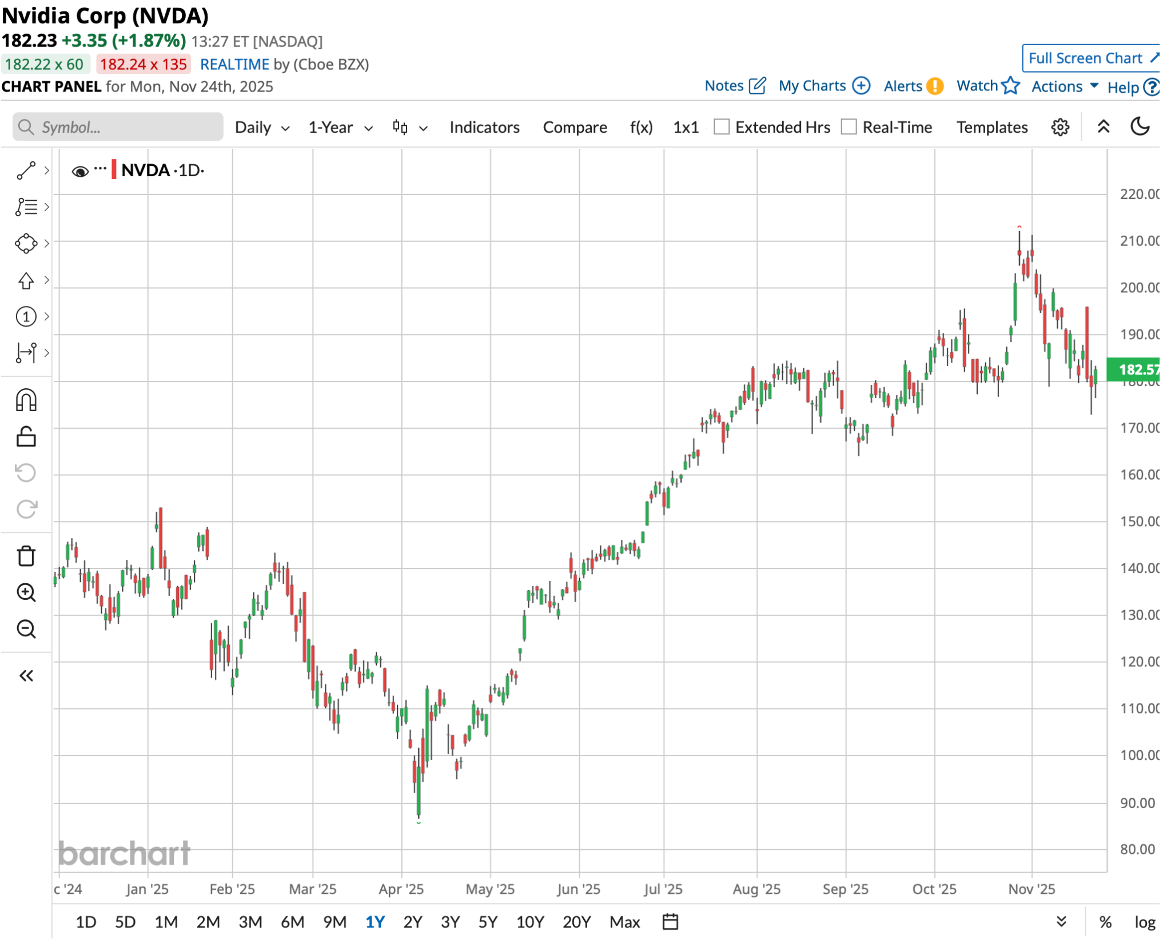Enable the Extended Hrs checkbox
The height and width of the screenshot is (947, 1171).
(722, 127)
